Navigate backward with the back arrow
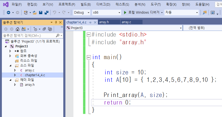 tap(9, 13)
